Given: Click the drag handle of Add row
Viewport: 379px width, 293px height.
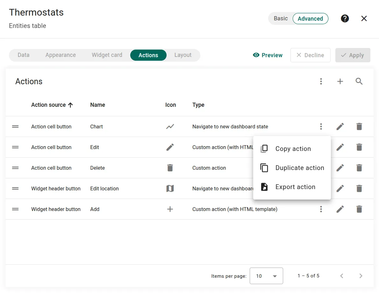Looking at the screenshot, I should pyautogui.click(x=15, y=209).
